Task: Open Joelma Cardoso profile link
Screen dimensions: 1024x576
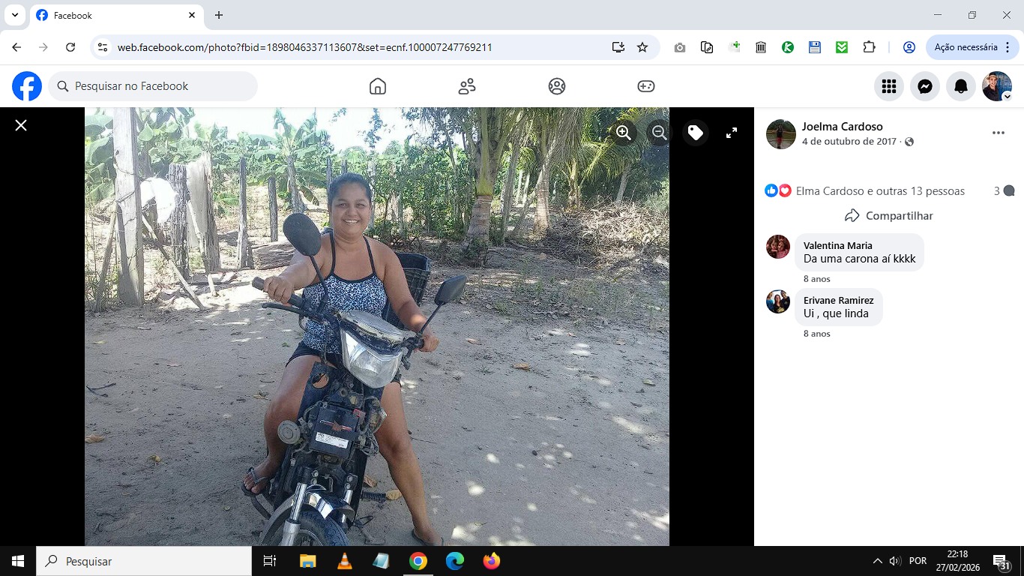Action: (x=842, y=126)
